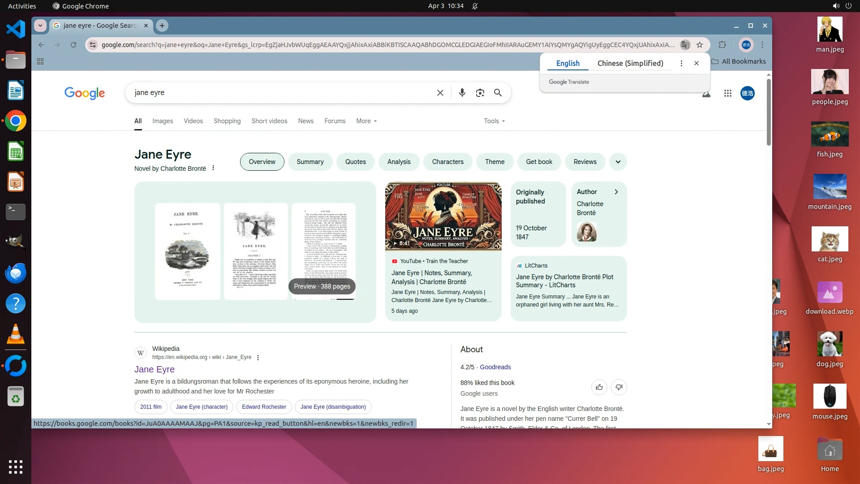This screenshot has height=484, width=860.
Task: Click the Goodreads rating link
Action: click(495, 367)
